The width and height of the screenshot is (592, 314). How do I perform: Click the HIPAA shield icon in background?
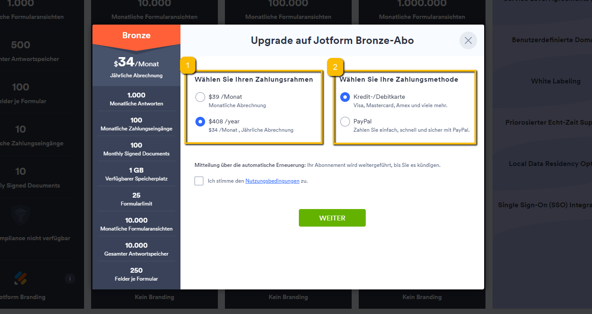point(20,215)
